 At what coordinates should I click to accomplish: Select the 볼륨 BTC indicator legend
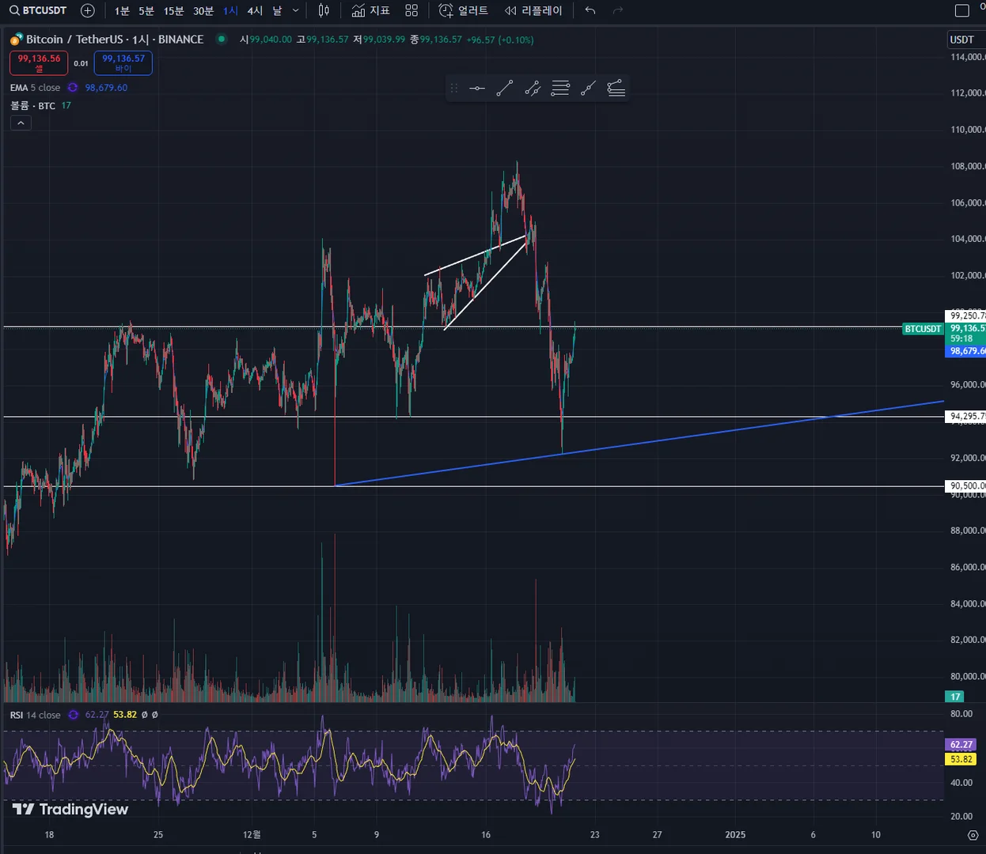[32, 105]
